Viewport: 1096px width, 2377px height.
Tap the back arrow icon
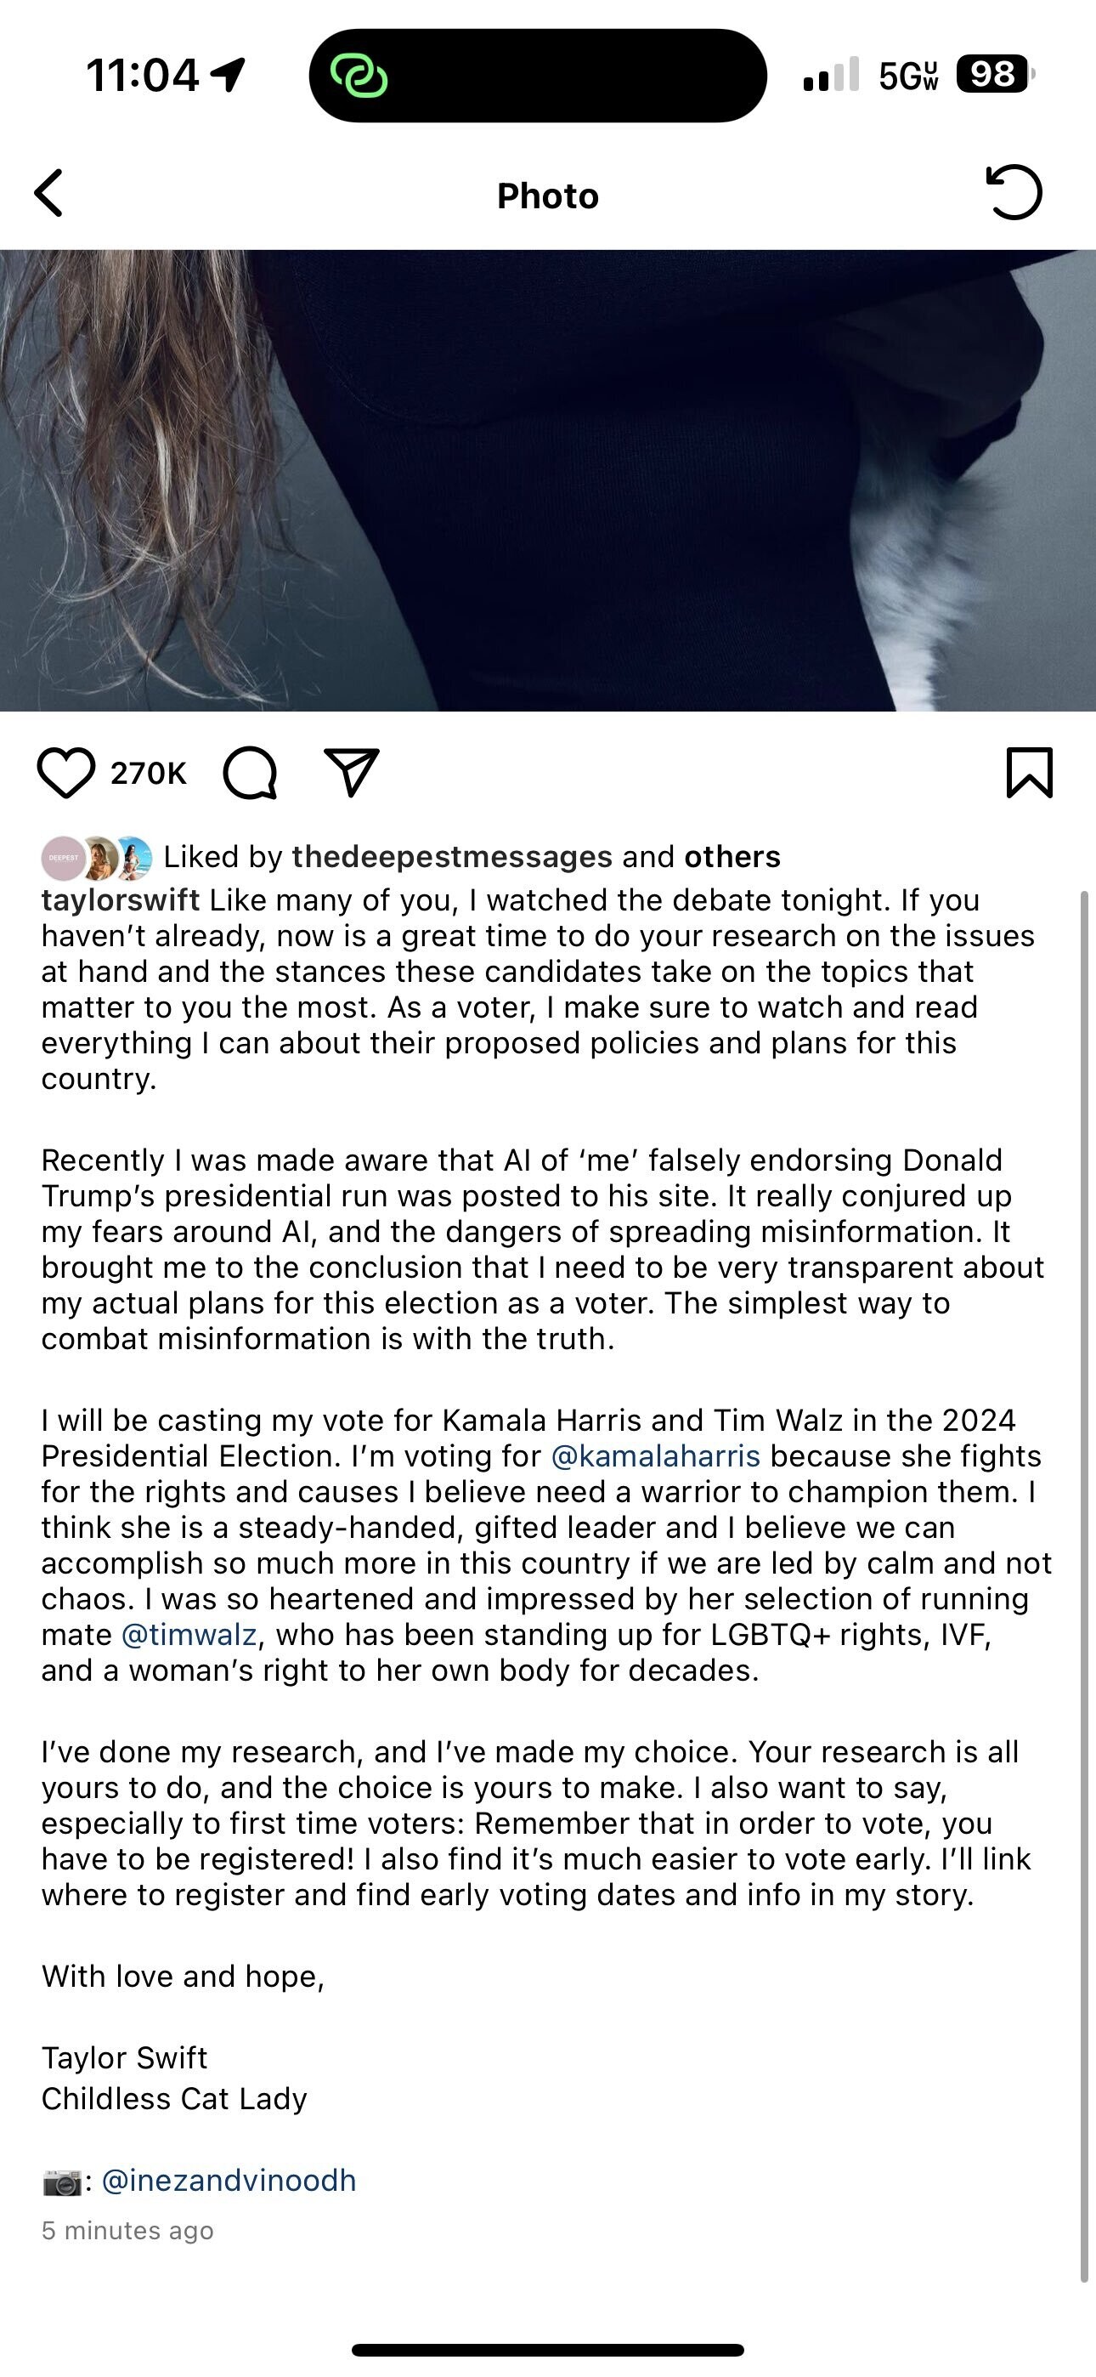point(49,193)
